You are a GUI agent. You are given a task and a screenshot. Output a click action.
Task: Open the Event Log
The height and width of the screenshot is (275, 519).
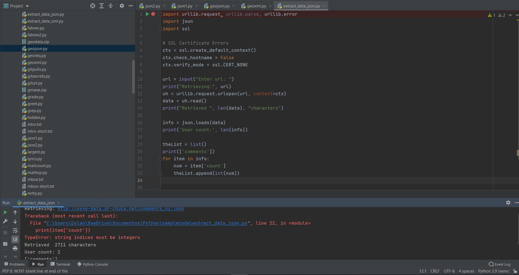click(499, 264)
